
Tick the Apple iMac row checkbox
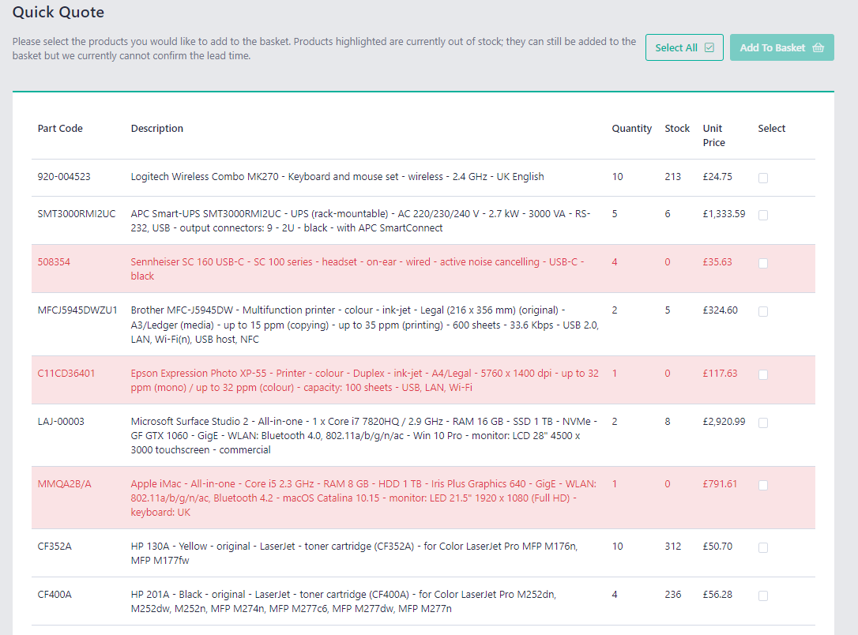pos(762,485)
